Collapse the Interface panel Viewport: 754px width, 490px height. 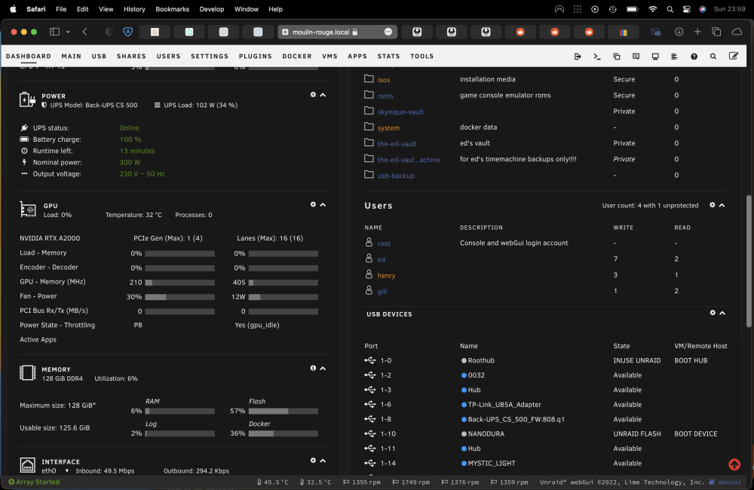pyautogui.click(x=323, y=461)
